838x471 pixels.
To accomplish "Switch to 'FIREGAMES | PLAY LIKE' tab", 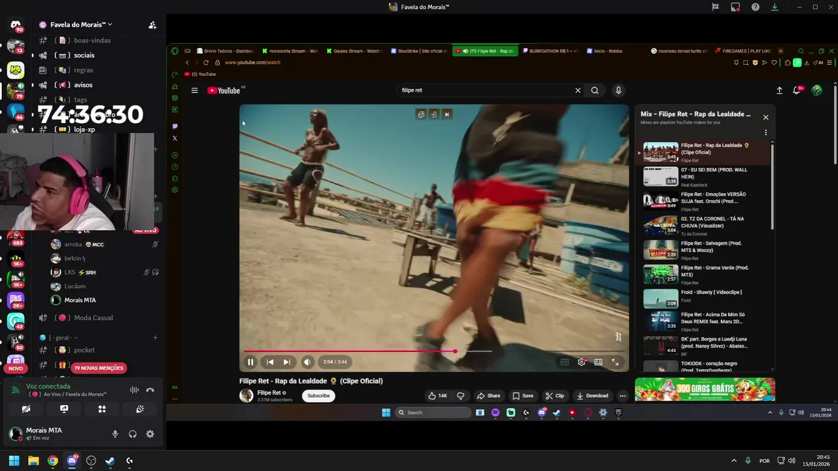I will coord(742,51).
